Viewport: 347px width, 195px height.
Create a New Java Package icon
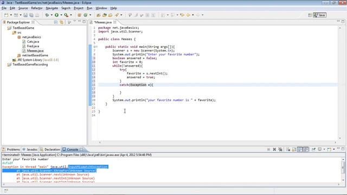click(79, 15)
